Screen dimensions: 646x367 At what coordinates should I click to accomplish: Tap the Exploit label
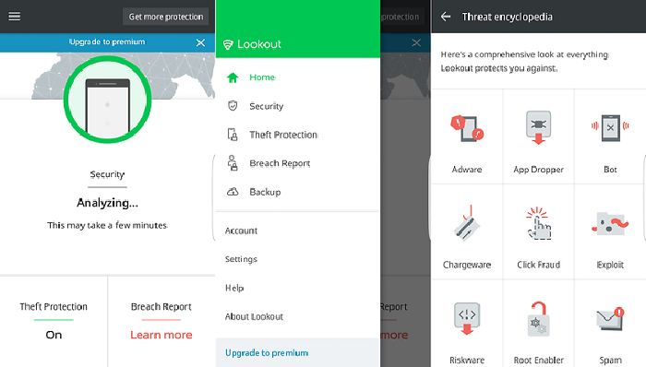[x=610, y=265]
